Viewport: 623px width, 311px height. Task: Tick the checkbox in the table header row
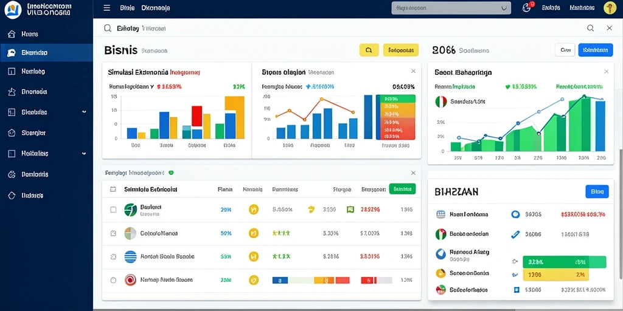click(113, 190)
